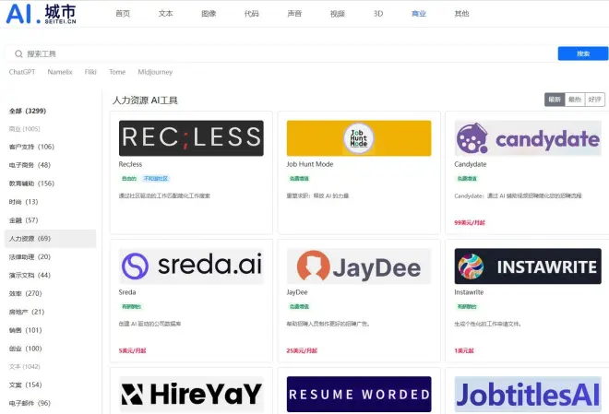This screenshot has height=414, width=609.
Task: Switch sorting to 最热
Action: click(574, 100)
